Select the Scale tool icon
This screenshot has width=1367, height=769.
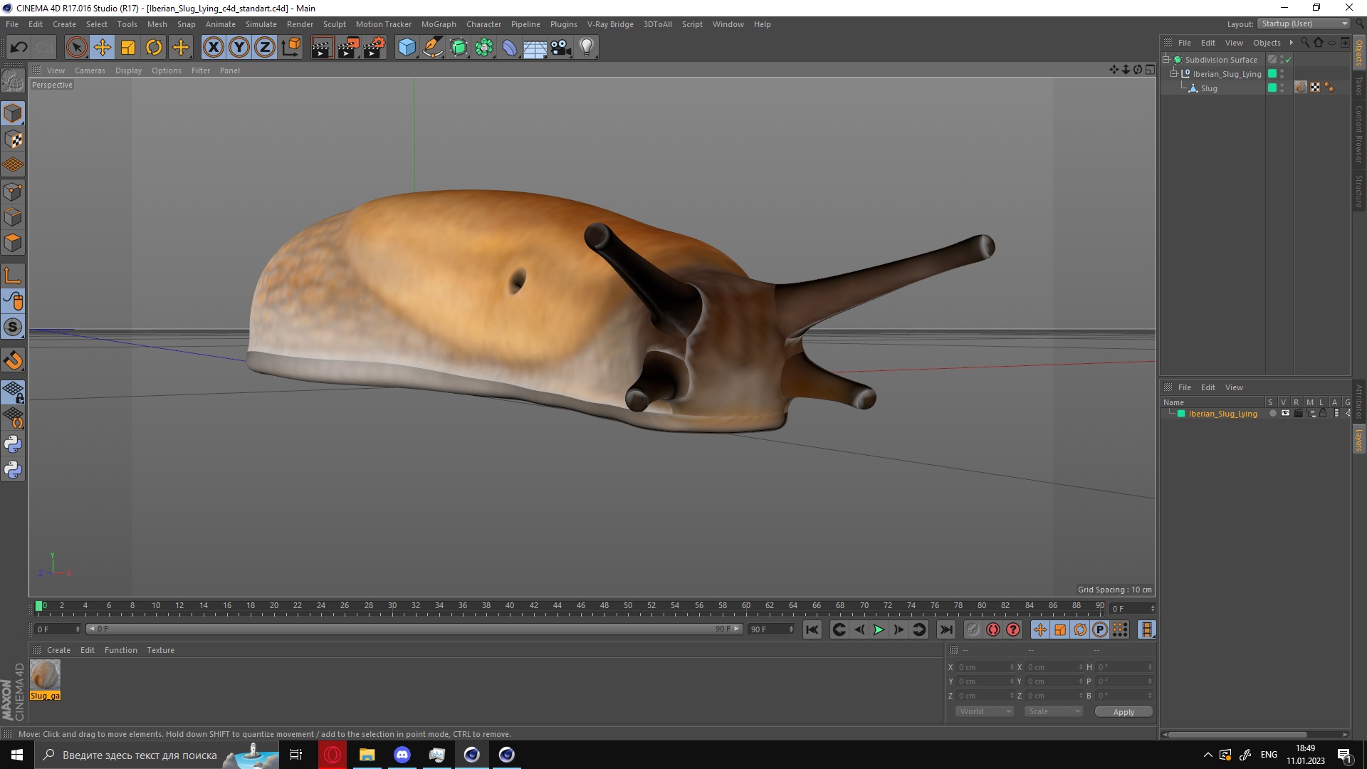(x=128, y=48)
